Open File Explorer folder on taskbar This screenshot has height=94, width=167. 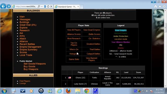(x=78, y=91)
